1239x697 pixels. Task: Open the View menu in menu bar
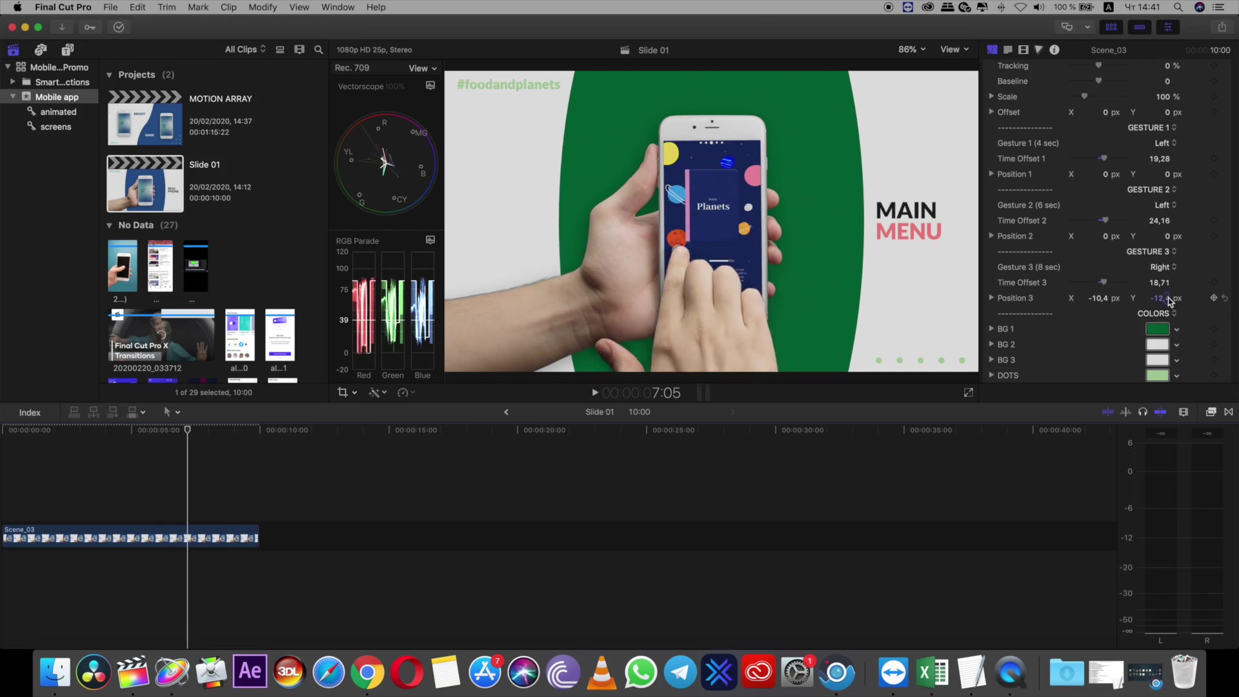tap(299, 7)
